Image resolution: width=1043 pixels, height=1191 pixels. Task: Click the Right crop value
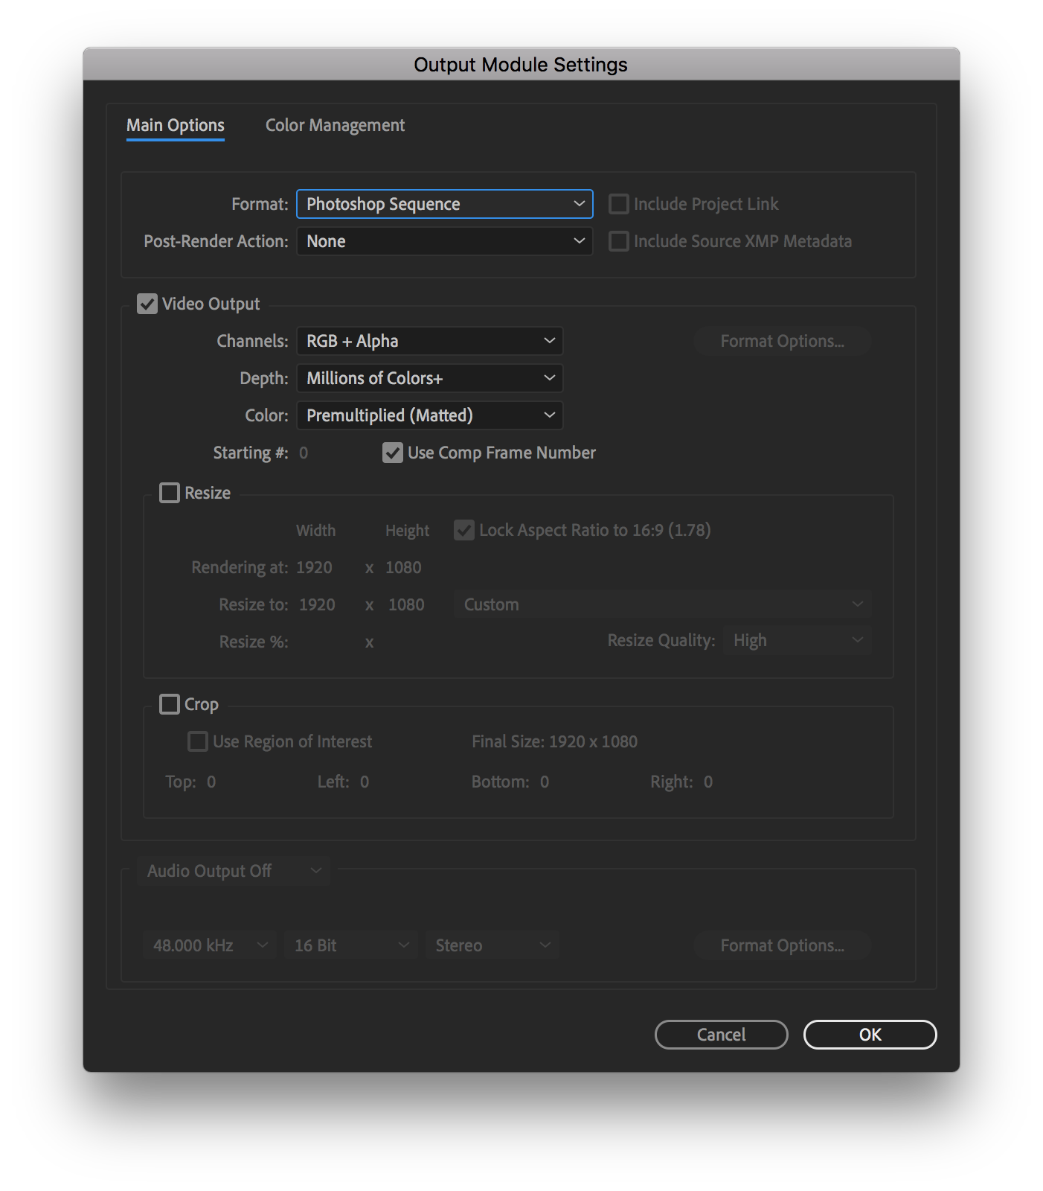coord(708,782)
